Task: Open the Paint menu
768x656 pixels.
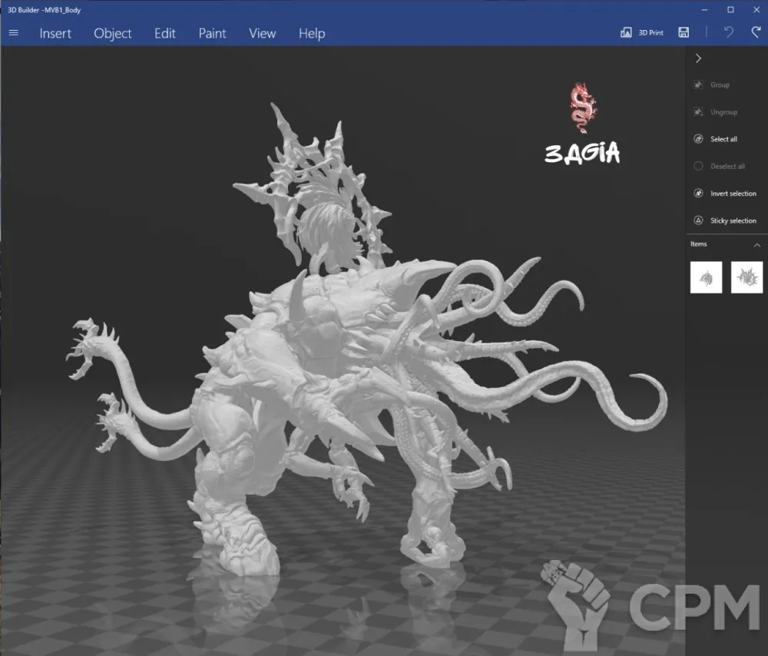Action: (x=212, y=33)
